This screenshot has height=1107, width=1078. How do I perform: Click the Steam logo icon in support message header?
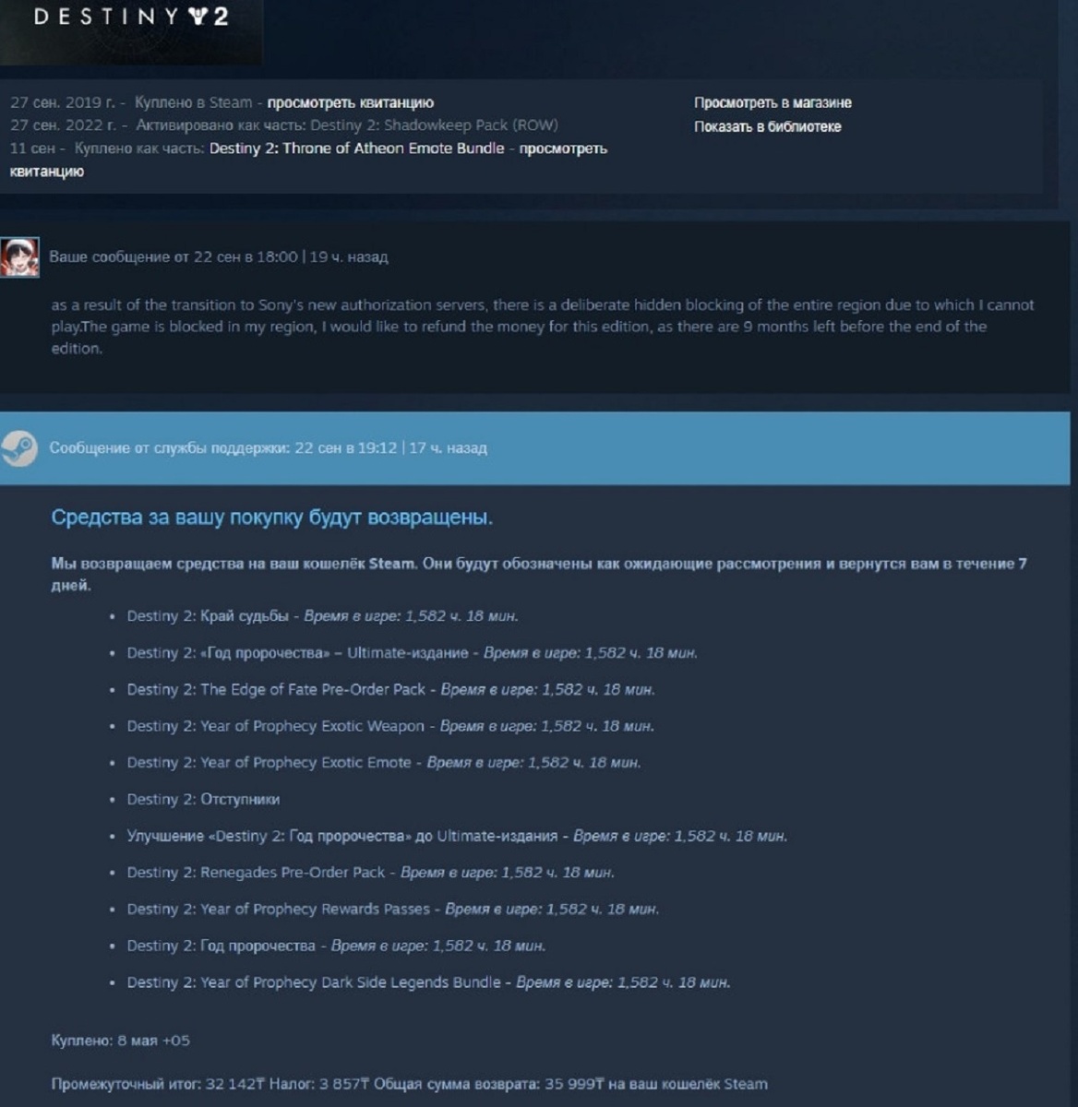coord(18,448)
